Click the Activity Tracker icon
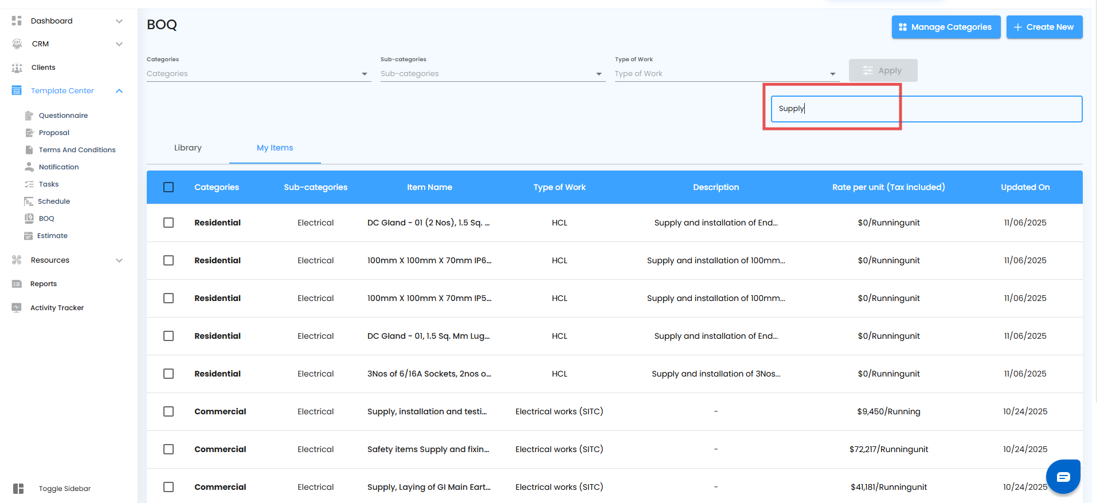 click(x=17, y=308)
